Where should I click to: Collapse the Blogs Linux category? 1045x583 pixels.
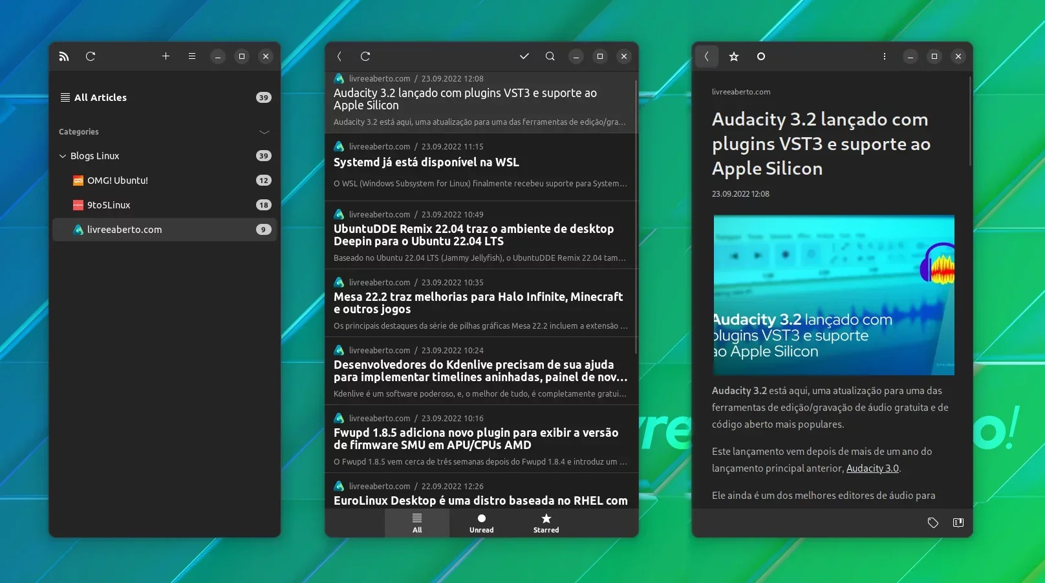[63, 156]
